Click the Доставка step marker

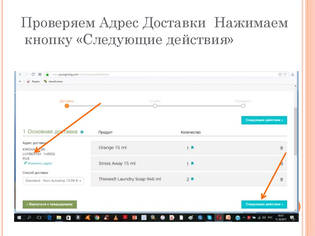(x=67, y=106)
